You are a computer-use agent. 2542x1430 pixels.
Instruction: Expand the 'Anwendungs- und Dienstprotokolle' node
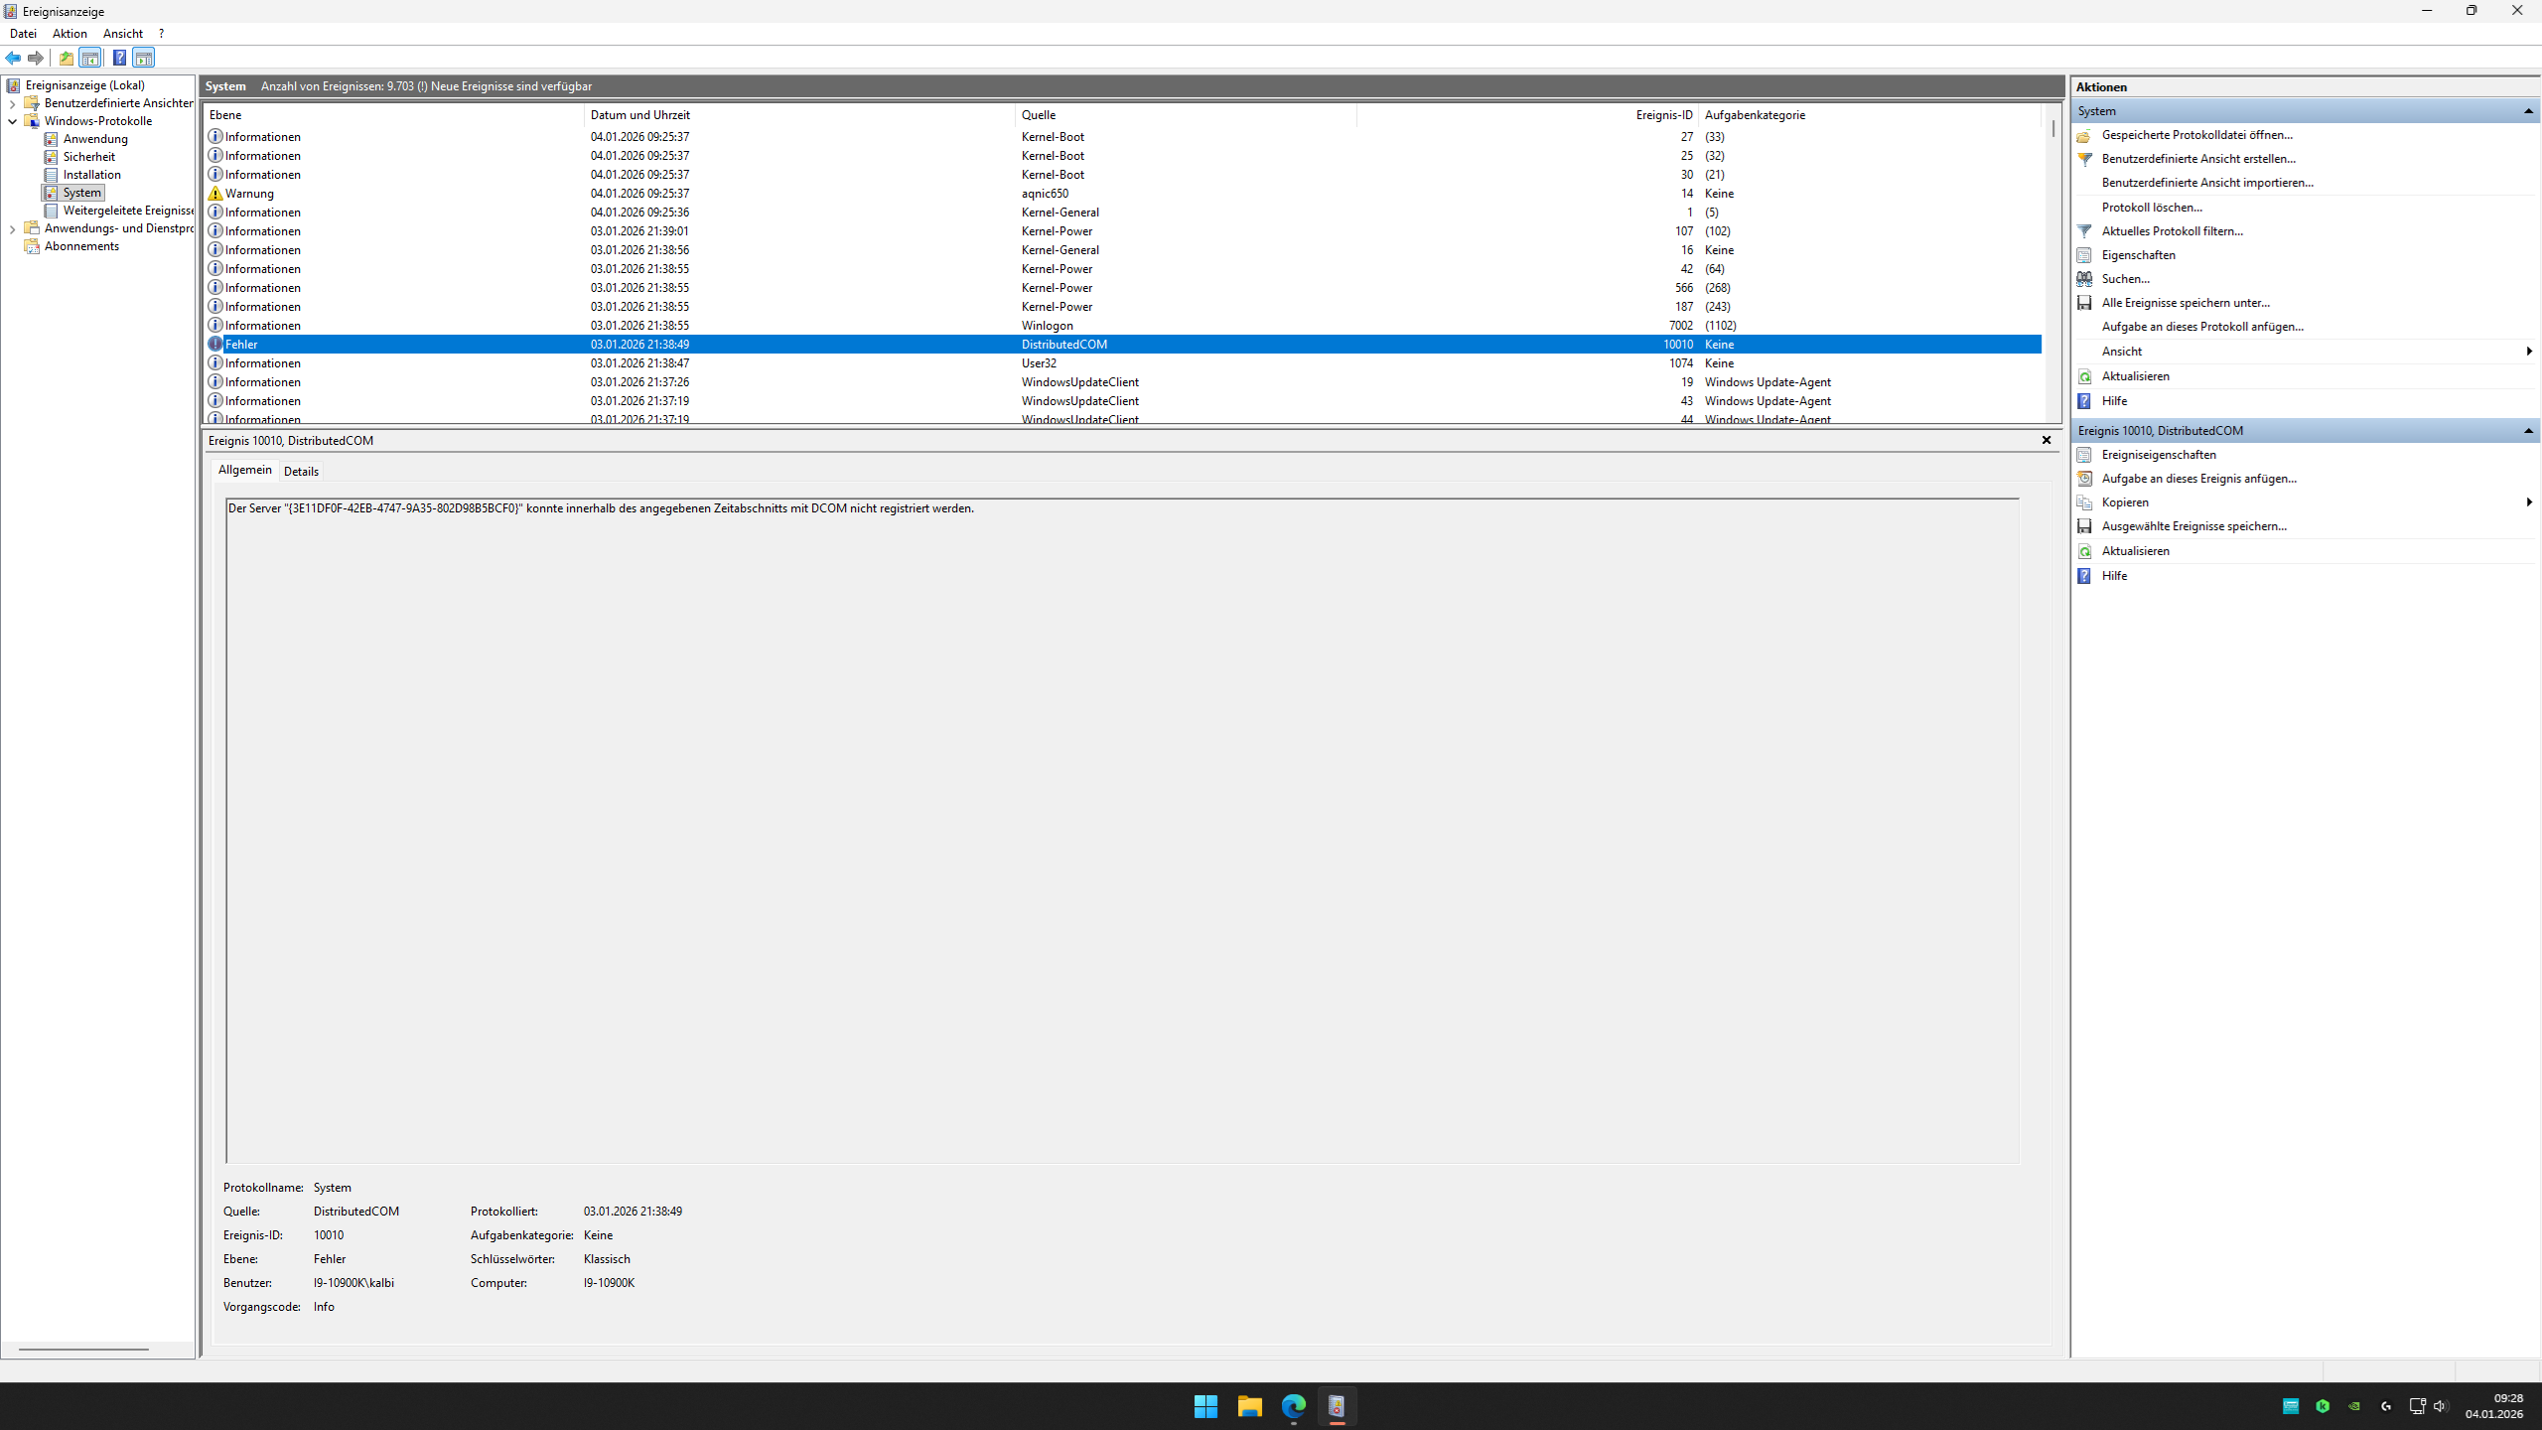pyautogui.click(x=12, y=228)
